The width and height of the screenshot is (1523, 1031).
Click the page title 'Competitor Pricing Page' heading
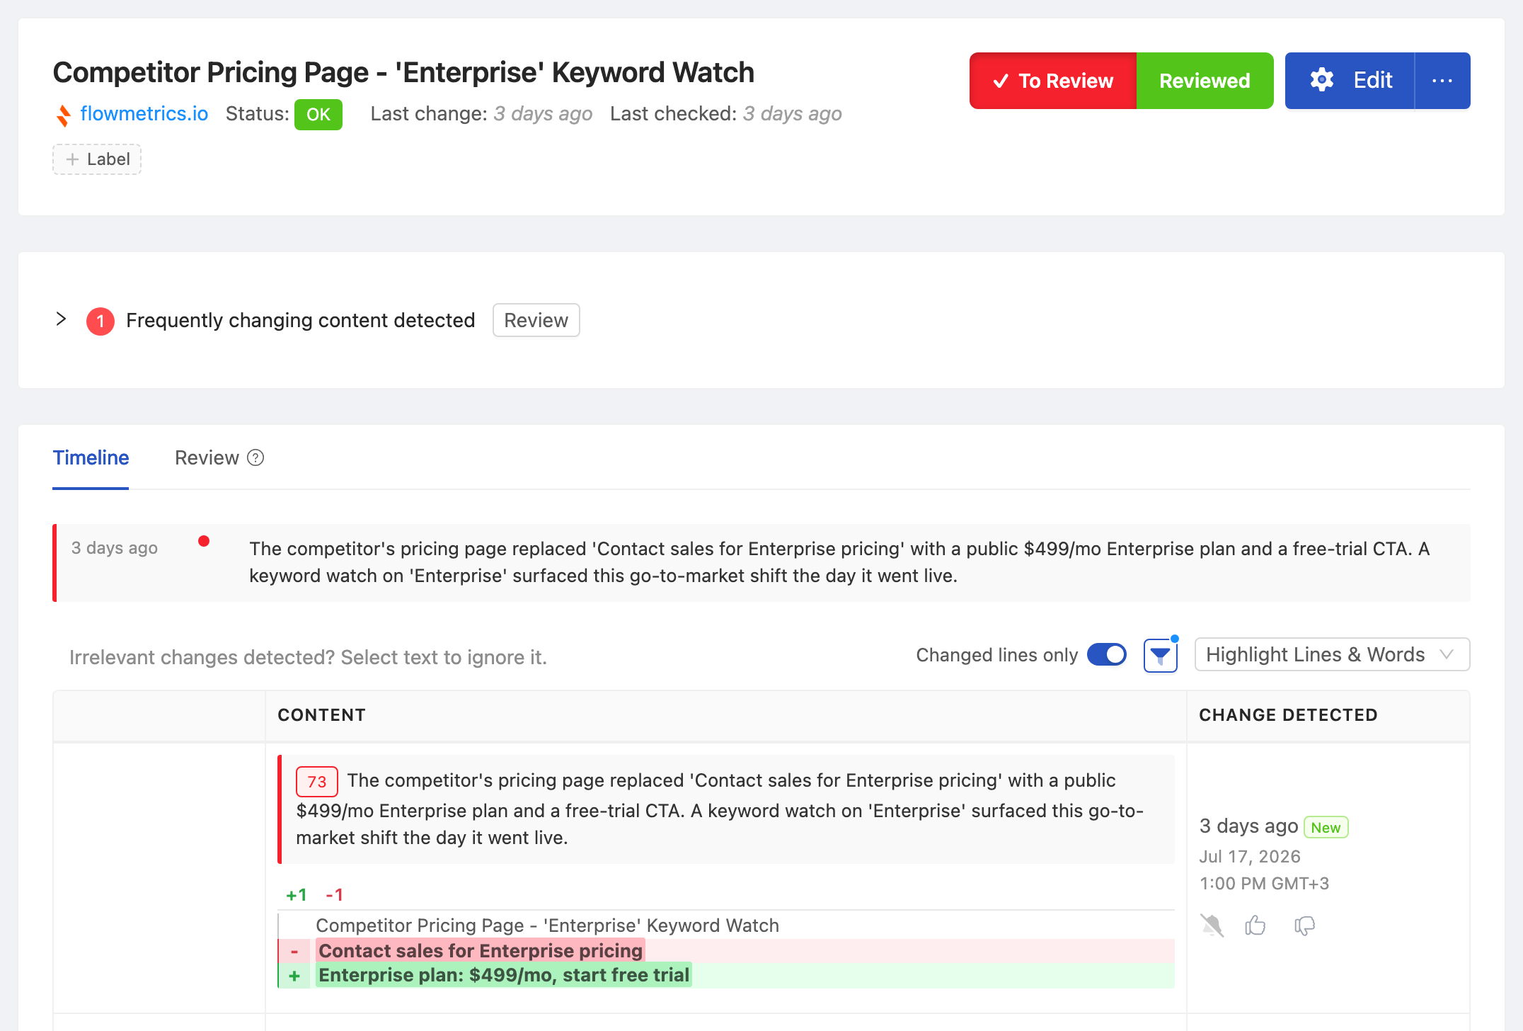tap(403, 73)
